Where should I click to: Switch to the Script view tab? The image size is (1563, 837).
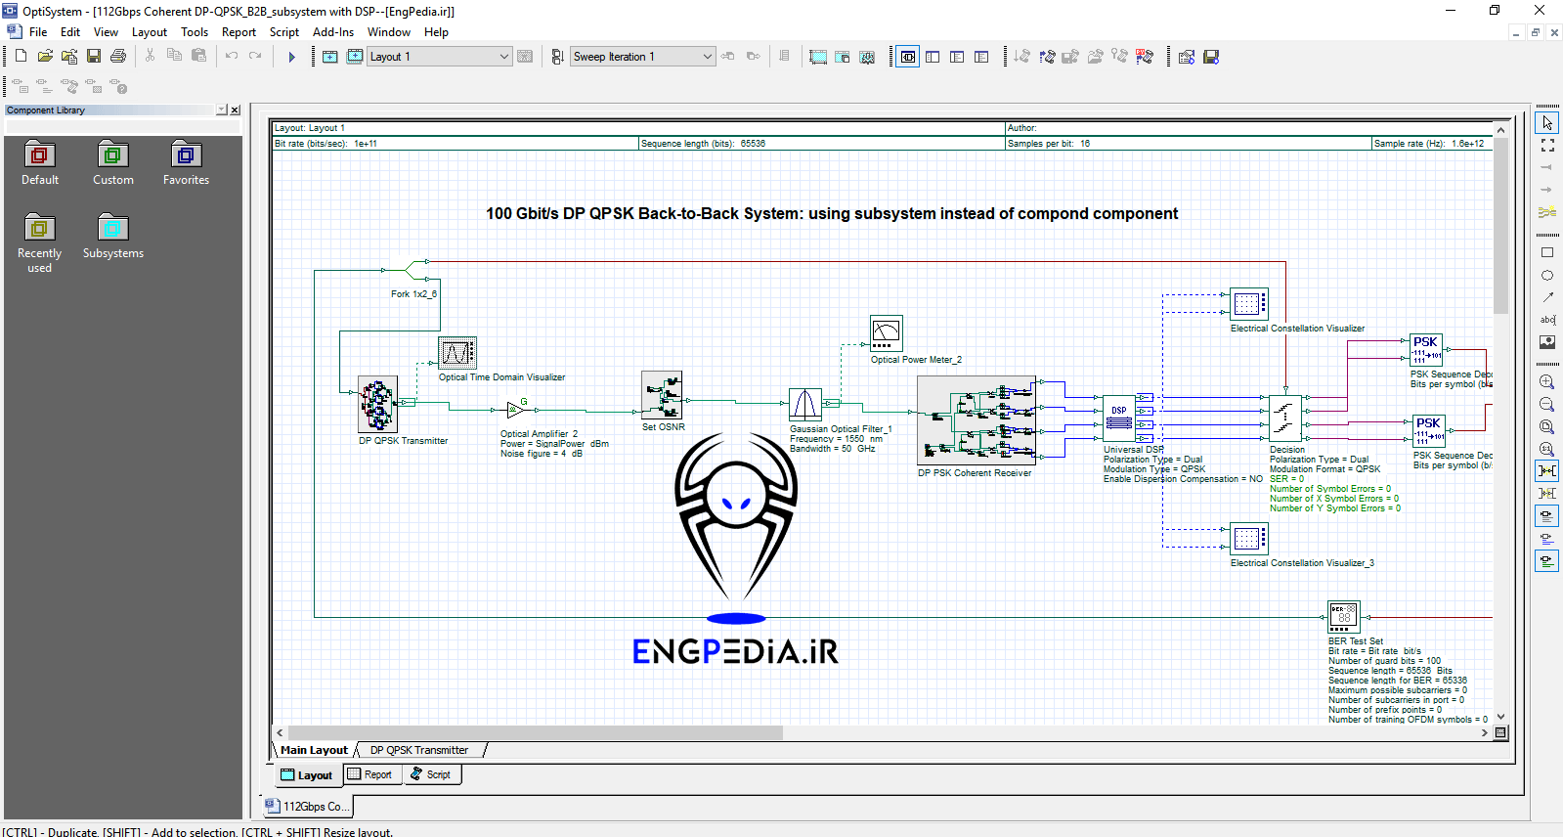pyautogui.click(x=431, y=774)
